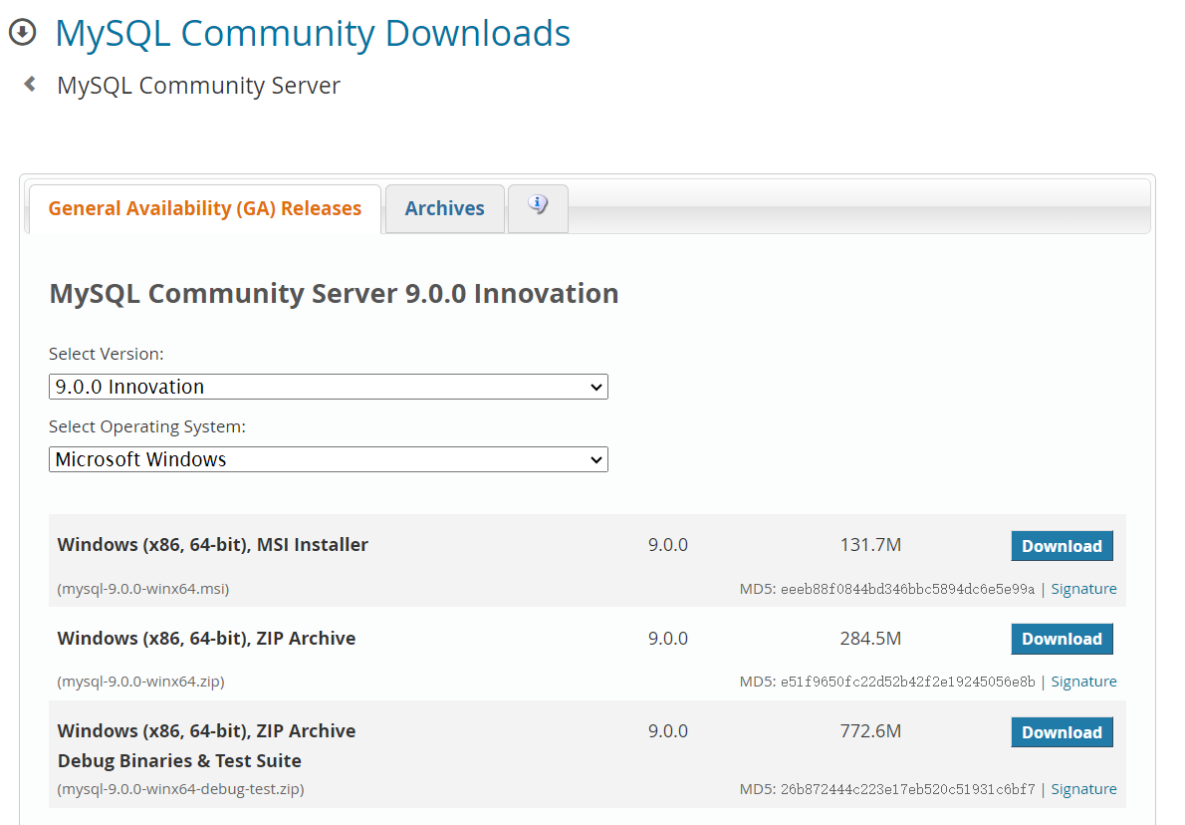Open Signature link for mysql-9.0.0-winx64.msi

[x=1083, y=589]
